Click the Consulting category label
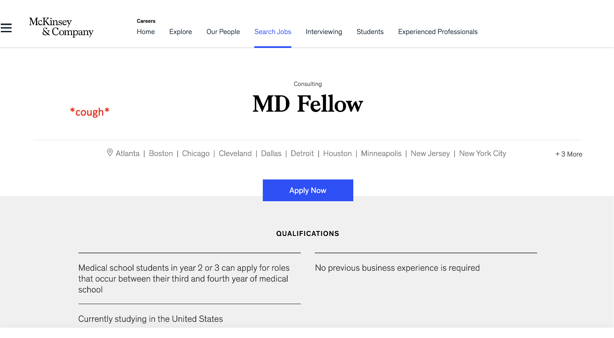Image resolution: width=614 pixels, height=338 pixels. tap(308, 84)
